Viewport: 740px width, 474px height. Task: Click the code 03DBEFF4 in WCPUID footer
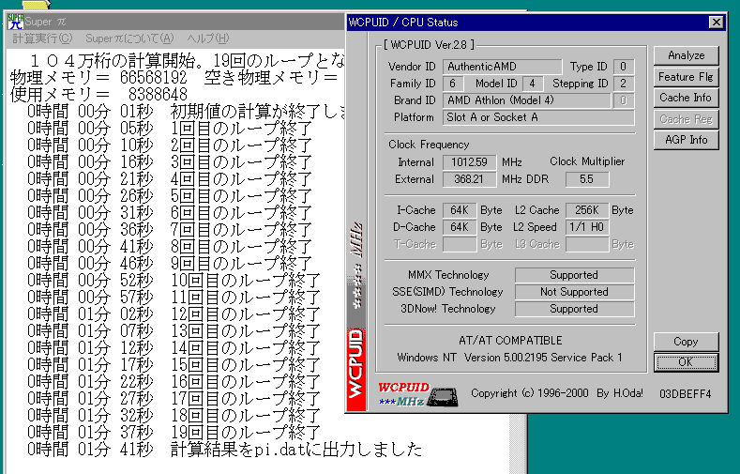pyautogui.click(x=686, y=393)
